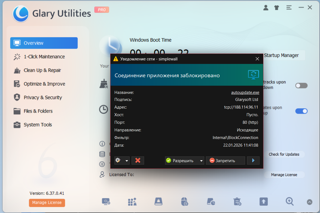Open 1-Click Maintenance section

tap(44, 57)
